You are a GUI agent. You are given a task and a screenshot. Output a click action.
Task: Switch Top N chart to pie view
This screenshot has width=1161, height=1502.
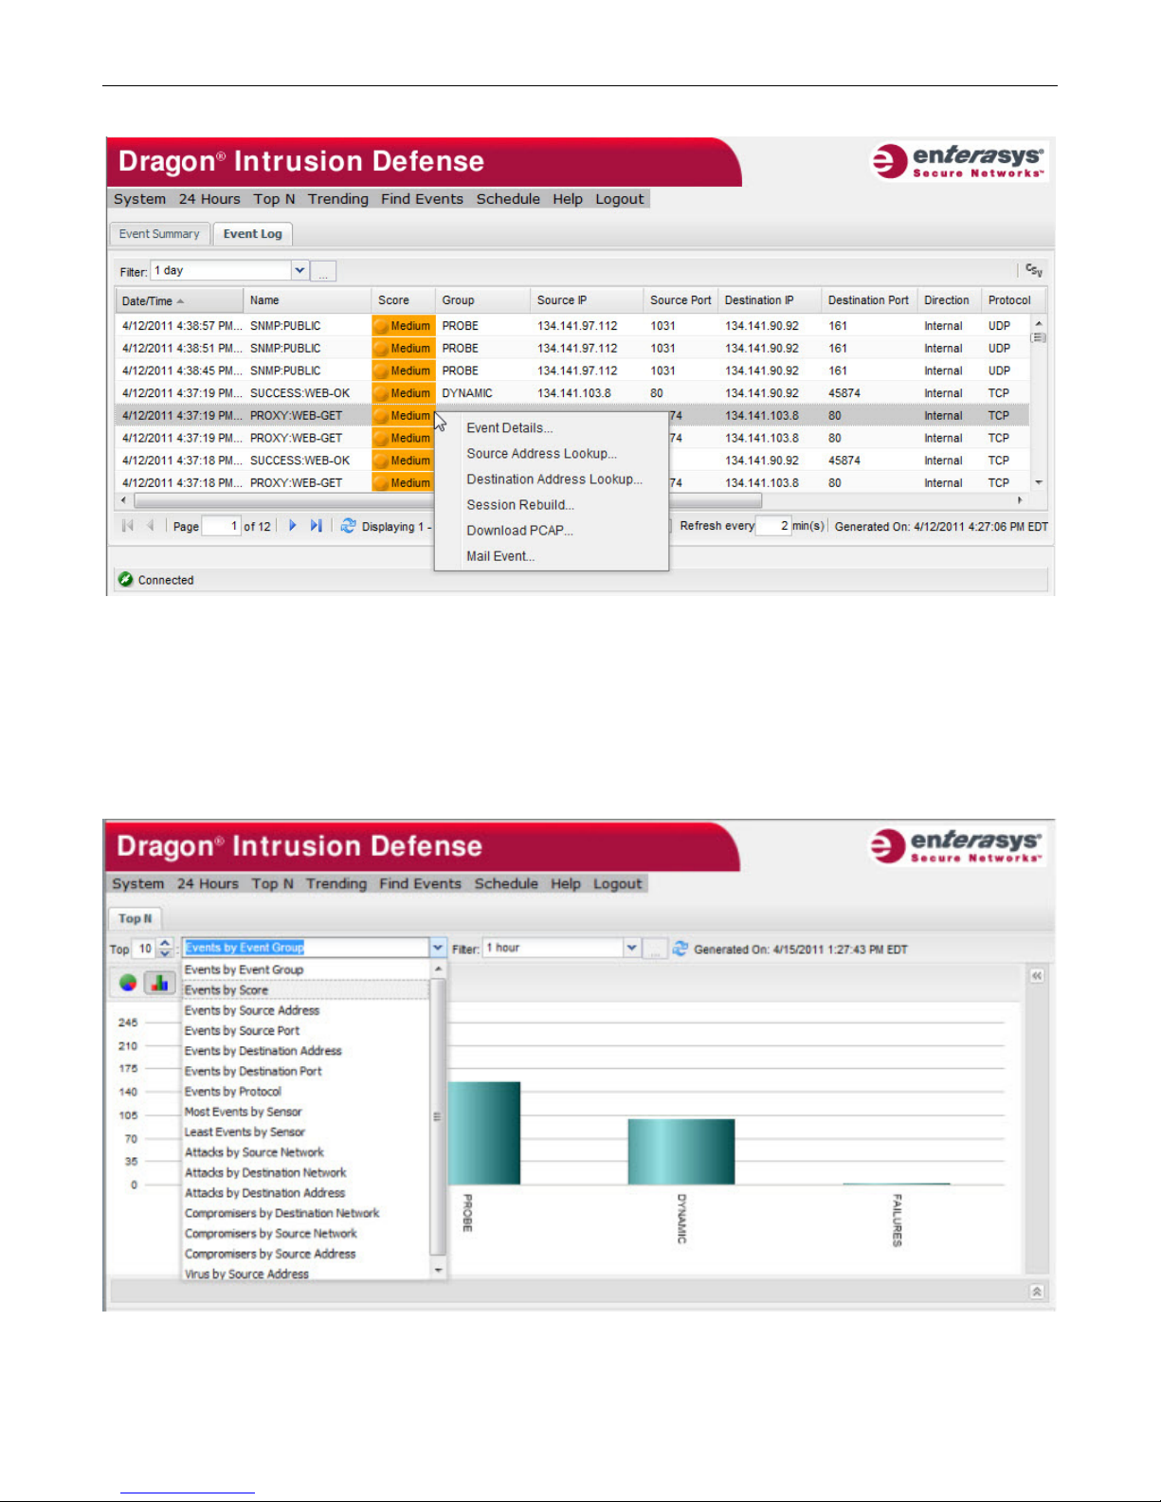[128, 983]
